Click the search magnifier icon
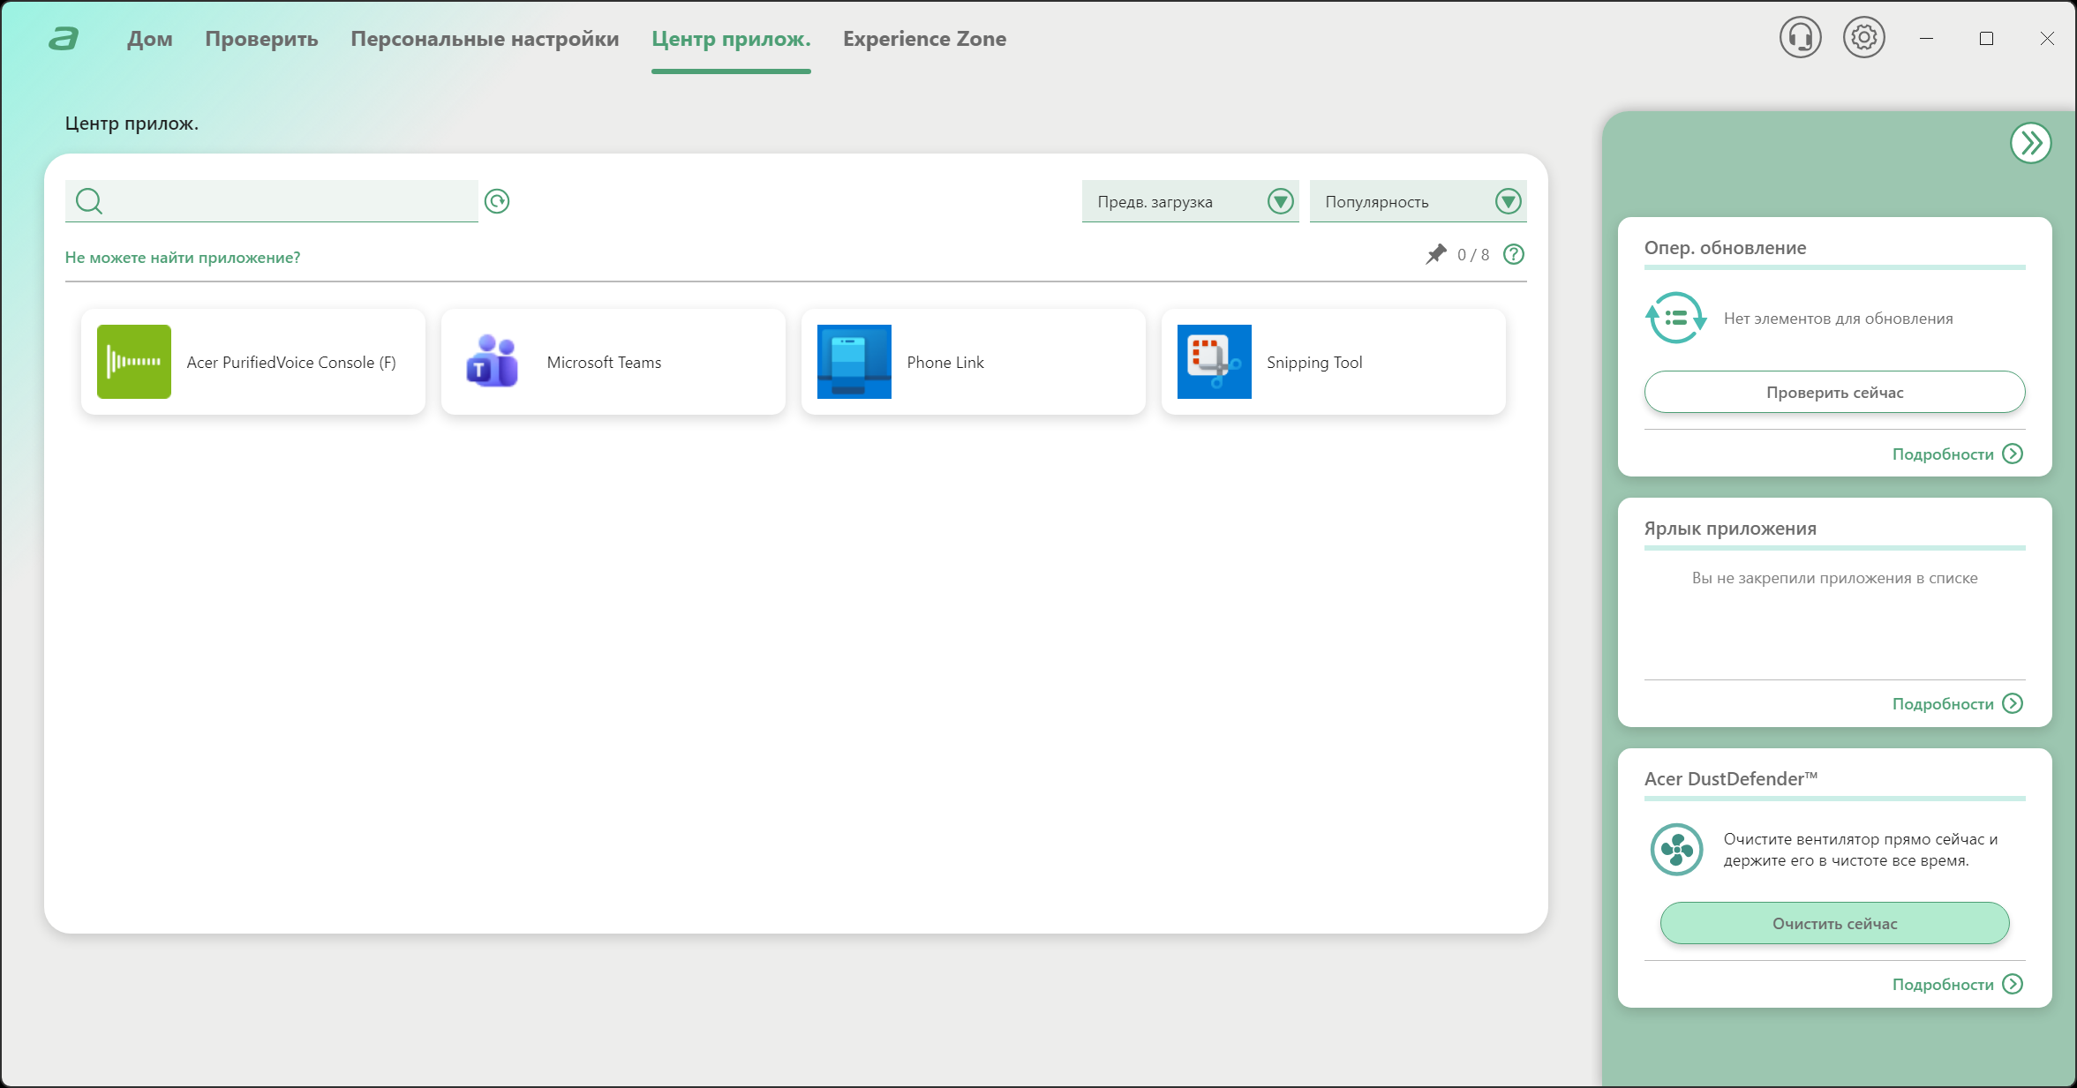2077x1088 pixels. [x=89, y=201]
